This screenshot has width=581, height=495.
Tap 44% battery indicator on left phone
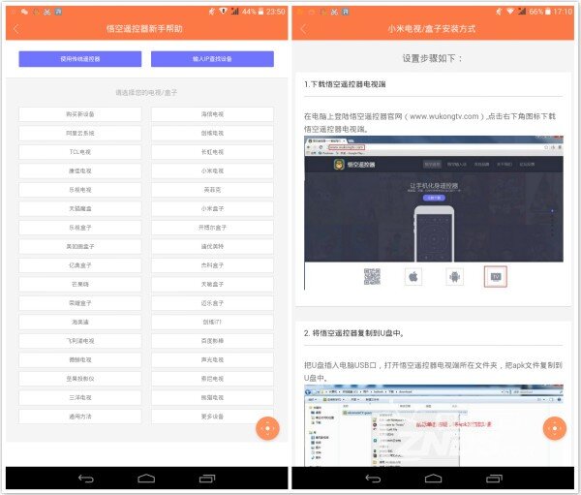point(253,12)
